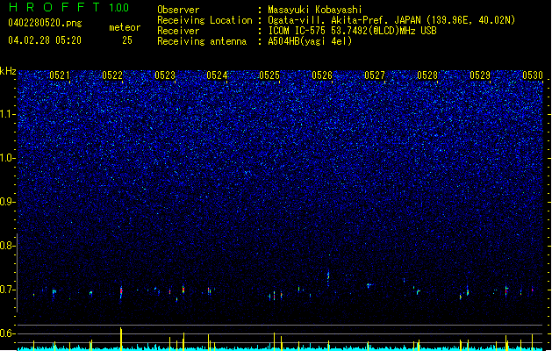Image resolution: width=552 pixels, height=351 pixels.
Task: Click the 1.1 kHz axis label
Action: tap(8, 114)
